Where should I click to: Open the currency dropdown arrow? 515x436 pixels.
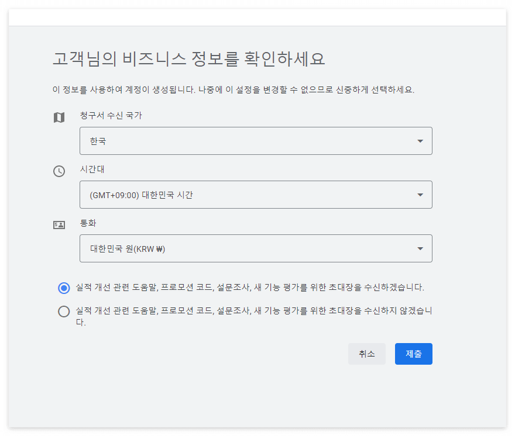420,248
